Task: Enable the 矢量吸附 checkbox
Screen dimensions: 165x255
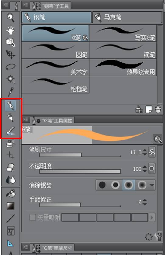Action: coord(32,218)
